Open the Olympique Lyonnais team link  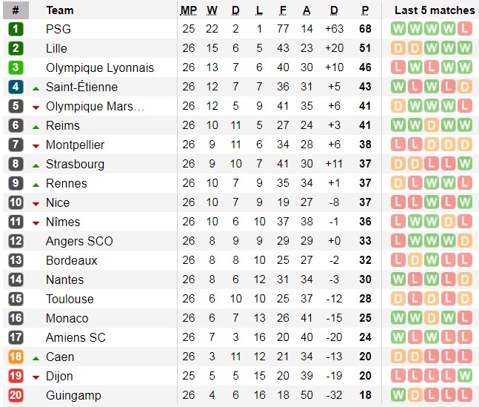click(100, 67)
